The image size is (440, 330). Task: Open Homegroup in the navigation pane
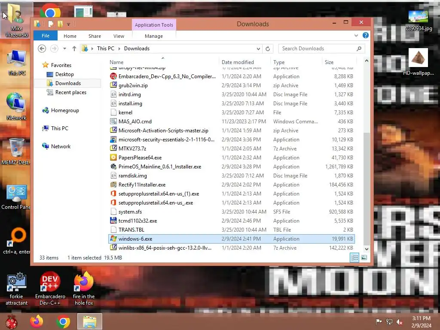(x=65, y=110)
